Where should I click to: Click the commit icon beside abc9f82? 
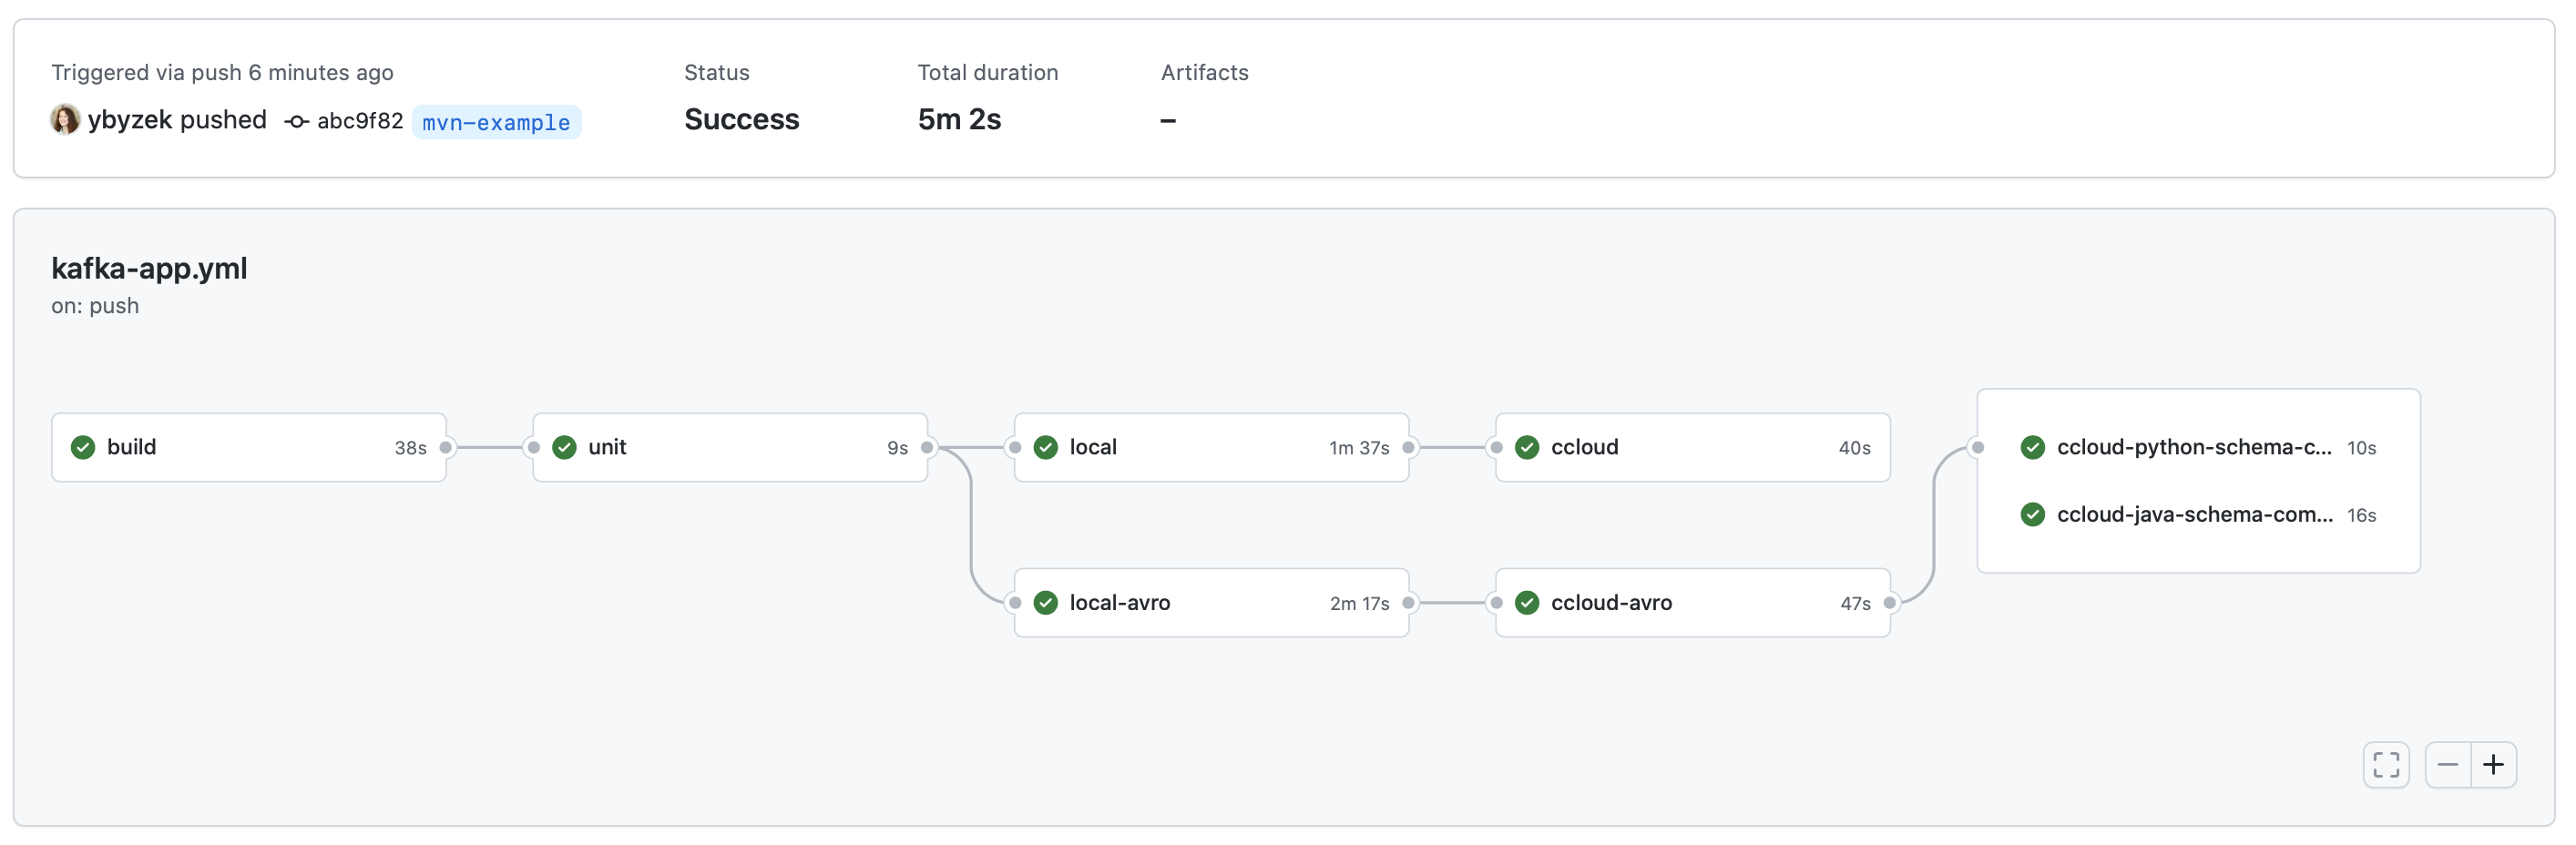tap(295, 122)
